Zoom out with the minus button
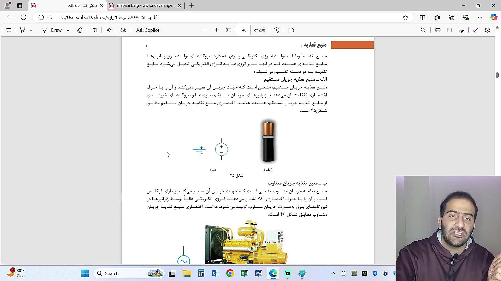 tap(205, 30)
